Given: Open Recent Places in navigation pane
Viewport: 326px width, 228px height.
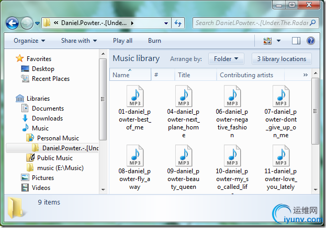Looking at the screenshot, I should point(51,79).
